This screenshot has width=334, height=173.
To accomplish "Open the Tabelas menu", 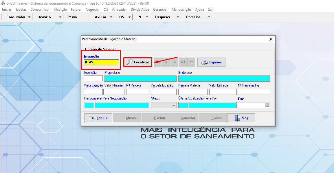I will (x=21, y=10).
